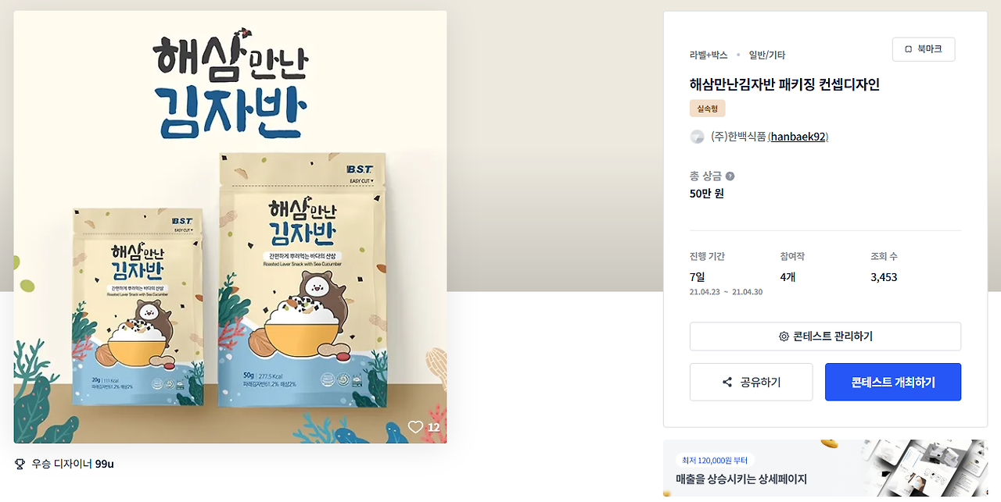Viewport: 1001px width, 502px height.
Task: Click the 공유하기 share button
Action: click(751, 382)
